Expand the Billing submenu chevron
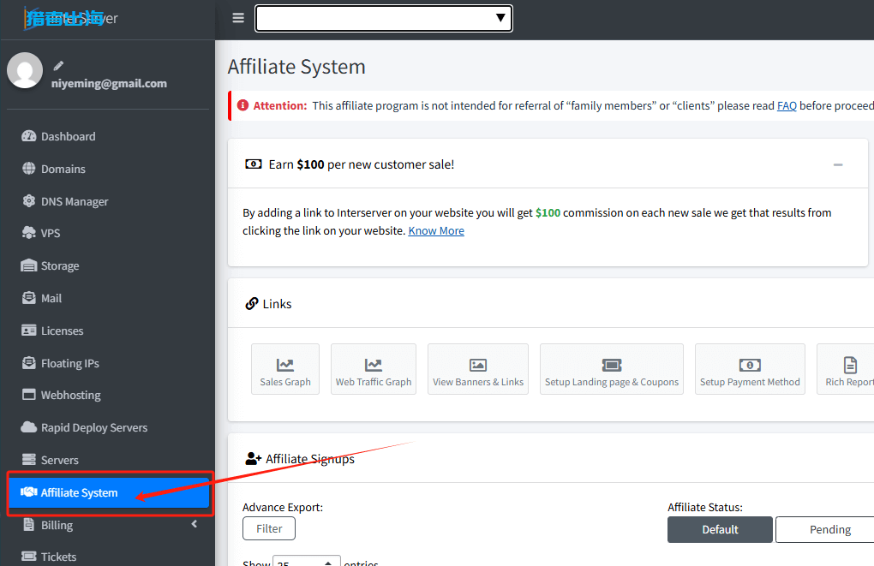 (194, 524)
